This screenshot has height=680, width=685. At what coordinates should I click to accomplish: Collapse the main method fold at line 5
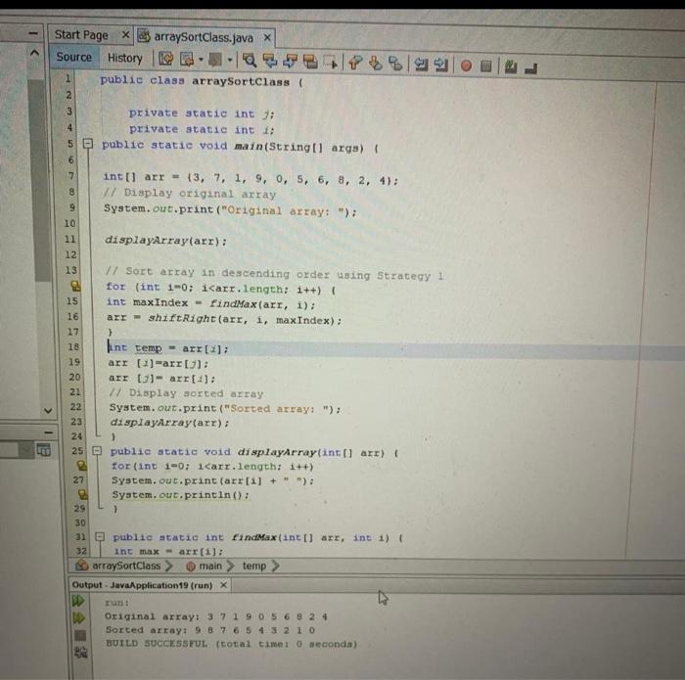[x=88, y=143]
